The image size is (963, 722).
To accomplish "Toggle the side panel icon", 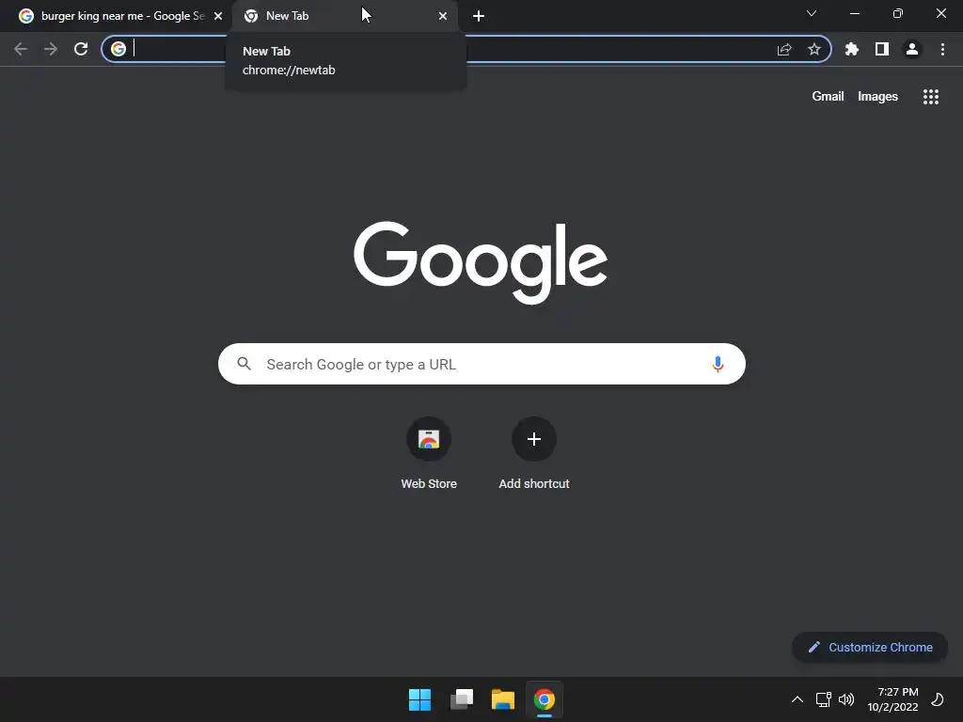I will point(882,49).
